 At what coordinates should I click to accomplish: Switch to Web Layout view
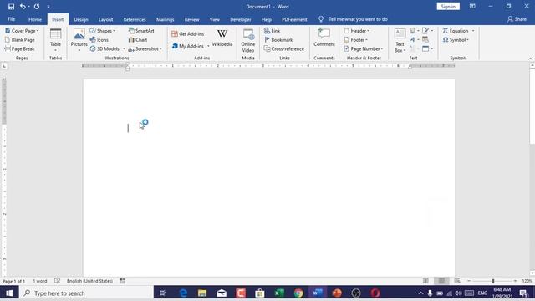coord(457,281)
